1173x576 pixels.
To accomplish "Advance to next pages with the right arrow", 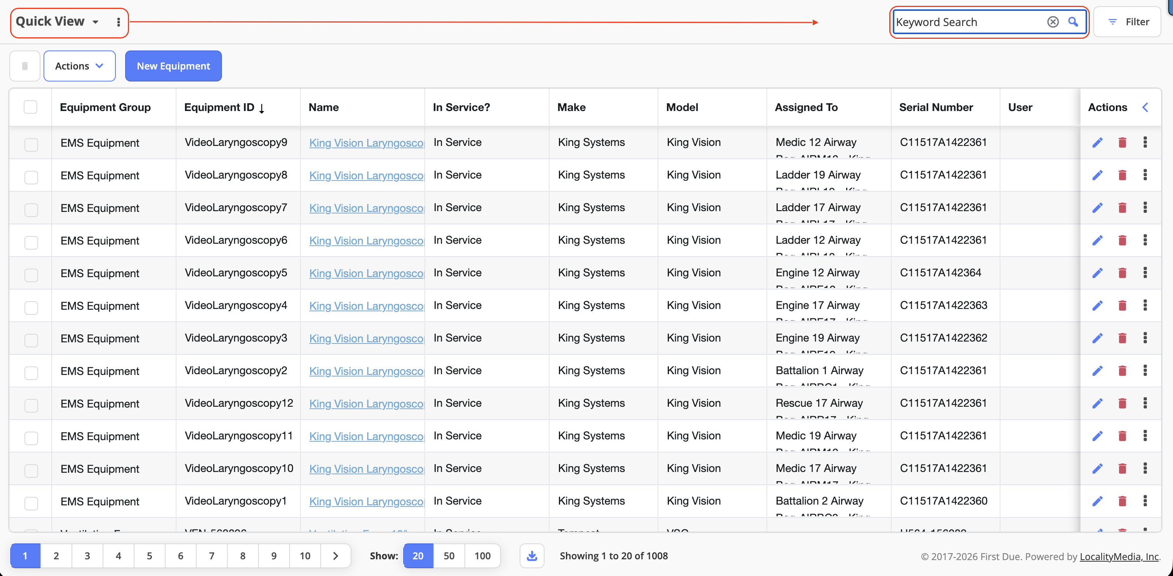I will (x=335, y=555).
